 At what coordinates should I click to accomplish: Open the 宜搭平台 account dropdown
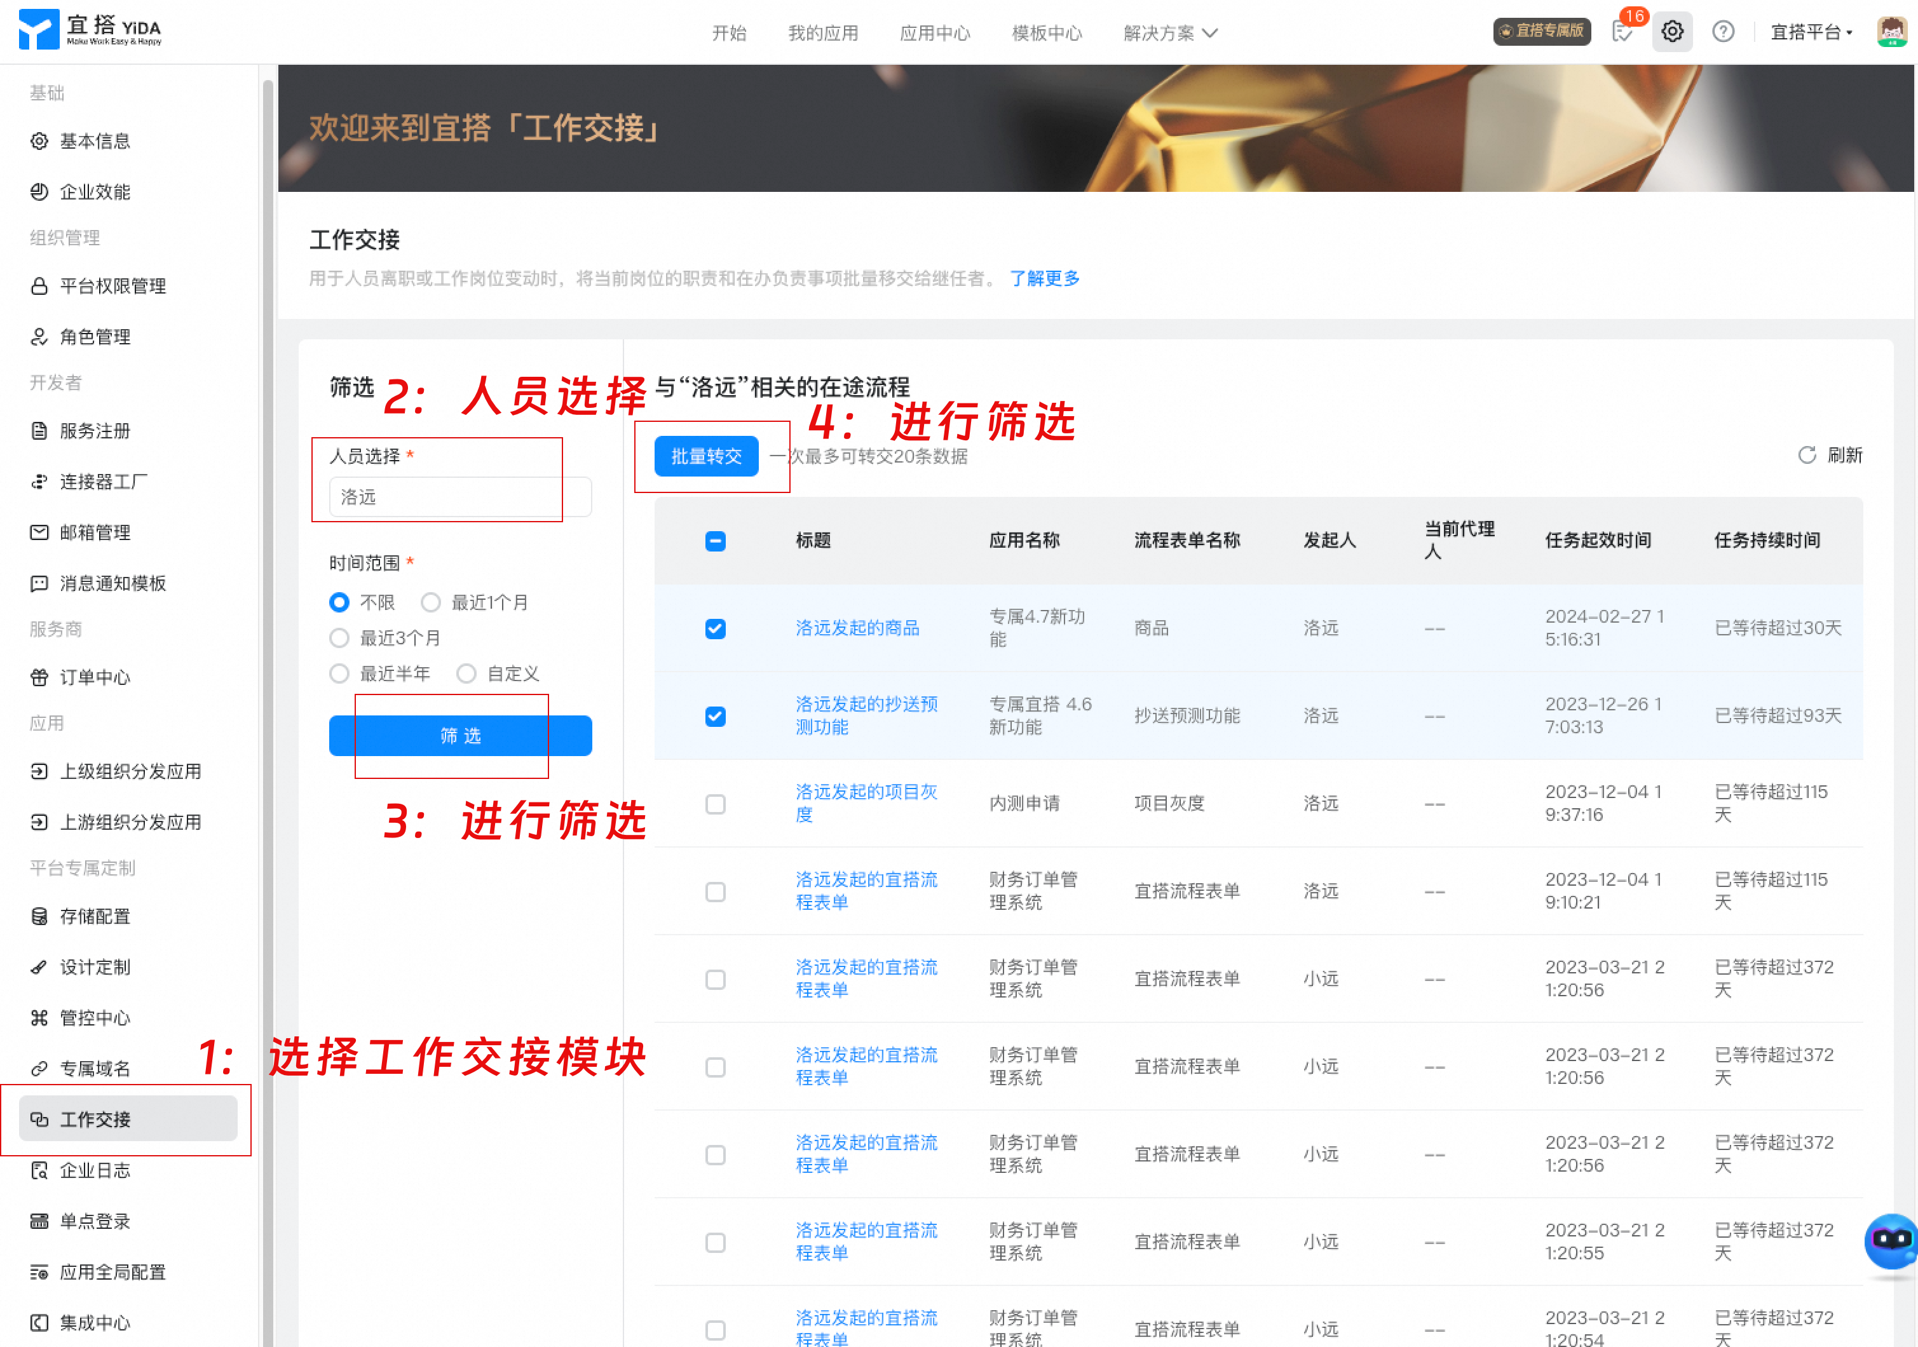[1811, 32]
